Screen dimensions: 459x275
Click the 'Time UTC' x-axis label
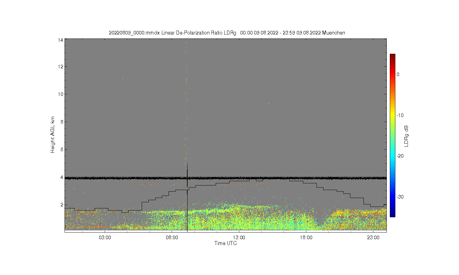point(226,243)
